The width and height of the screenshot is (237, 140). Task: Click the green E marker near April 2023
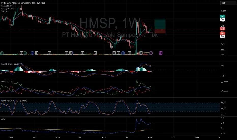pyautogui.click(x=25, y=53)
